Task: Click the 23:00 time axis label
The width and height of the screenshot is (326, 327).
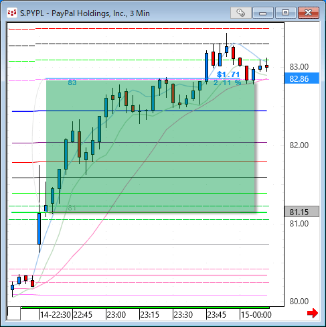Action: coord(116,315)
